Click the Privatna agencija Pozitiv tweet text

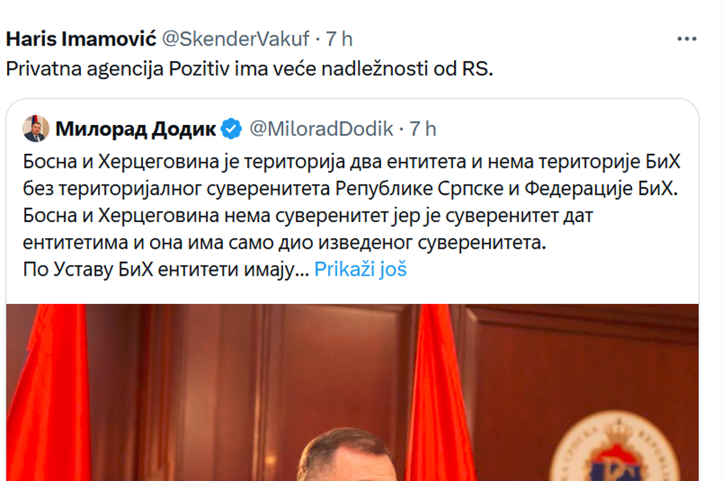tap(249, 69)
